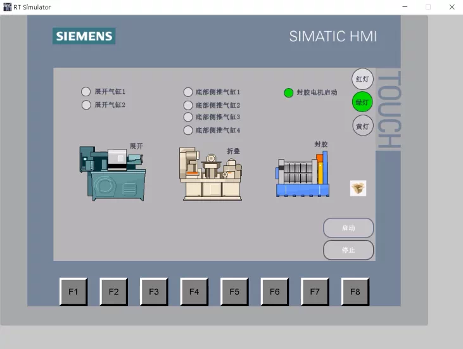Click the 折叠 folding machine graphic
This screenshot has width=463, height=349.
tap(211, 174)
